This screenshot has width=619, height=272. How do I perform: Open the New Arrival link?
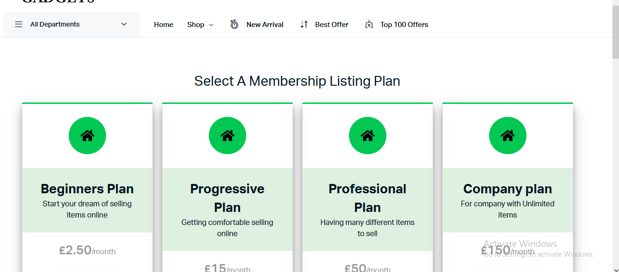(x=265, y=25)
